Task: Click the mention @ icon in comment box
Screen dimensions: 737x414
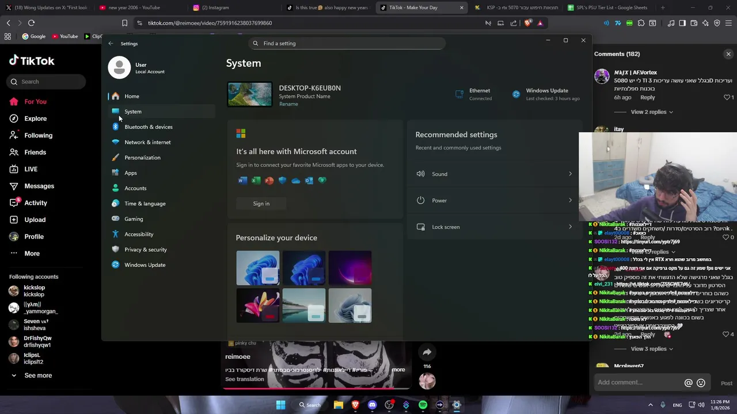Action: (x=688, y=383)
